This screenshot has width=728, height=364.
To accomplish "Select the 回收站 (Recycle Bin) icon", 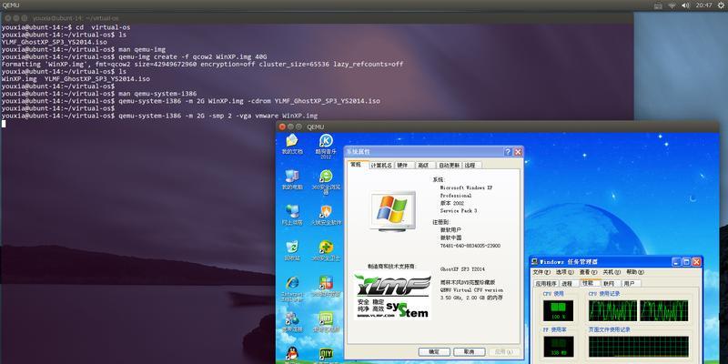I will point(291,250).
